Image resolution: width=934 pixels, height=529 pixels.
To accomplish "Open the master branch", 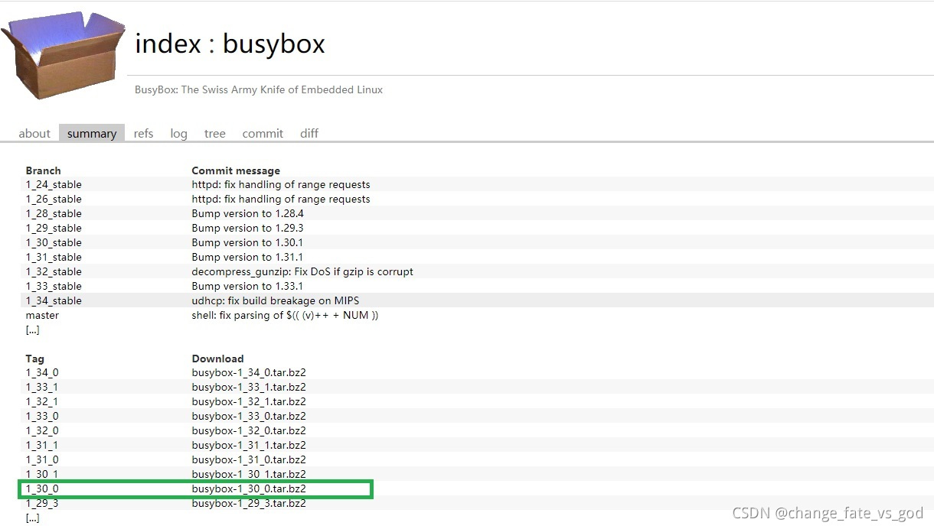I will click(x=42, y=315).
